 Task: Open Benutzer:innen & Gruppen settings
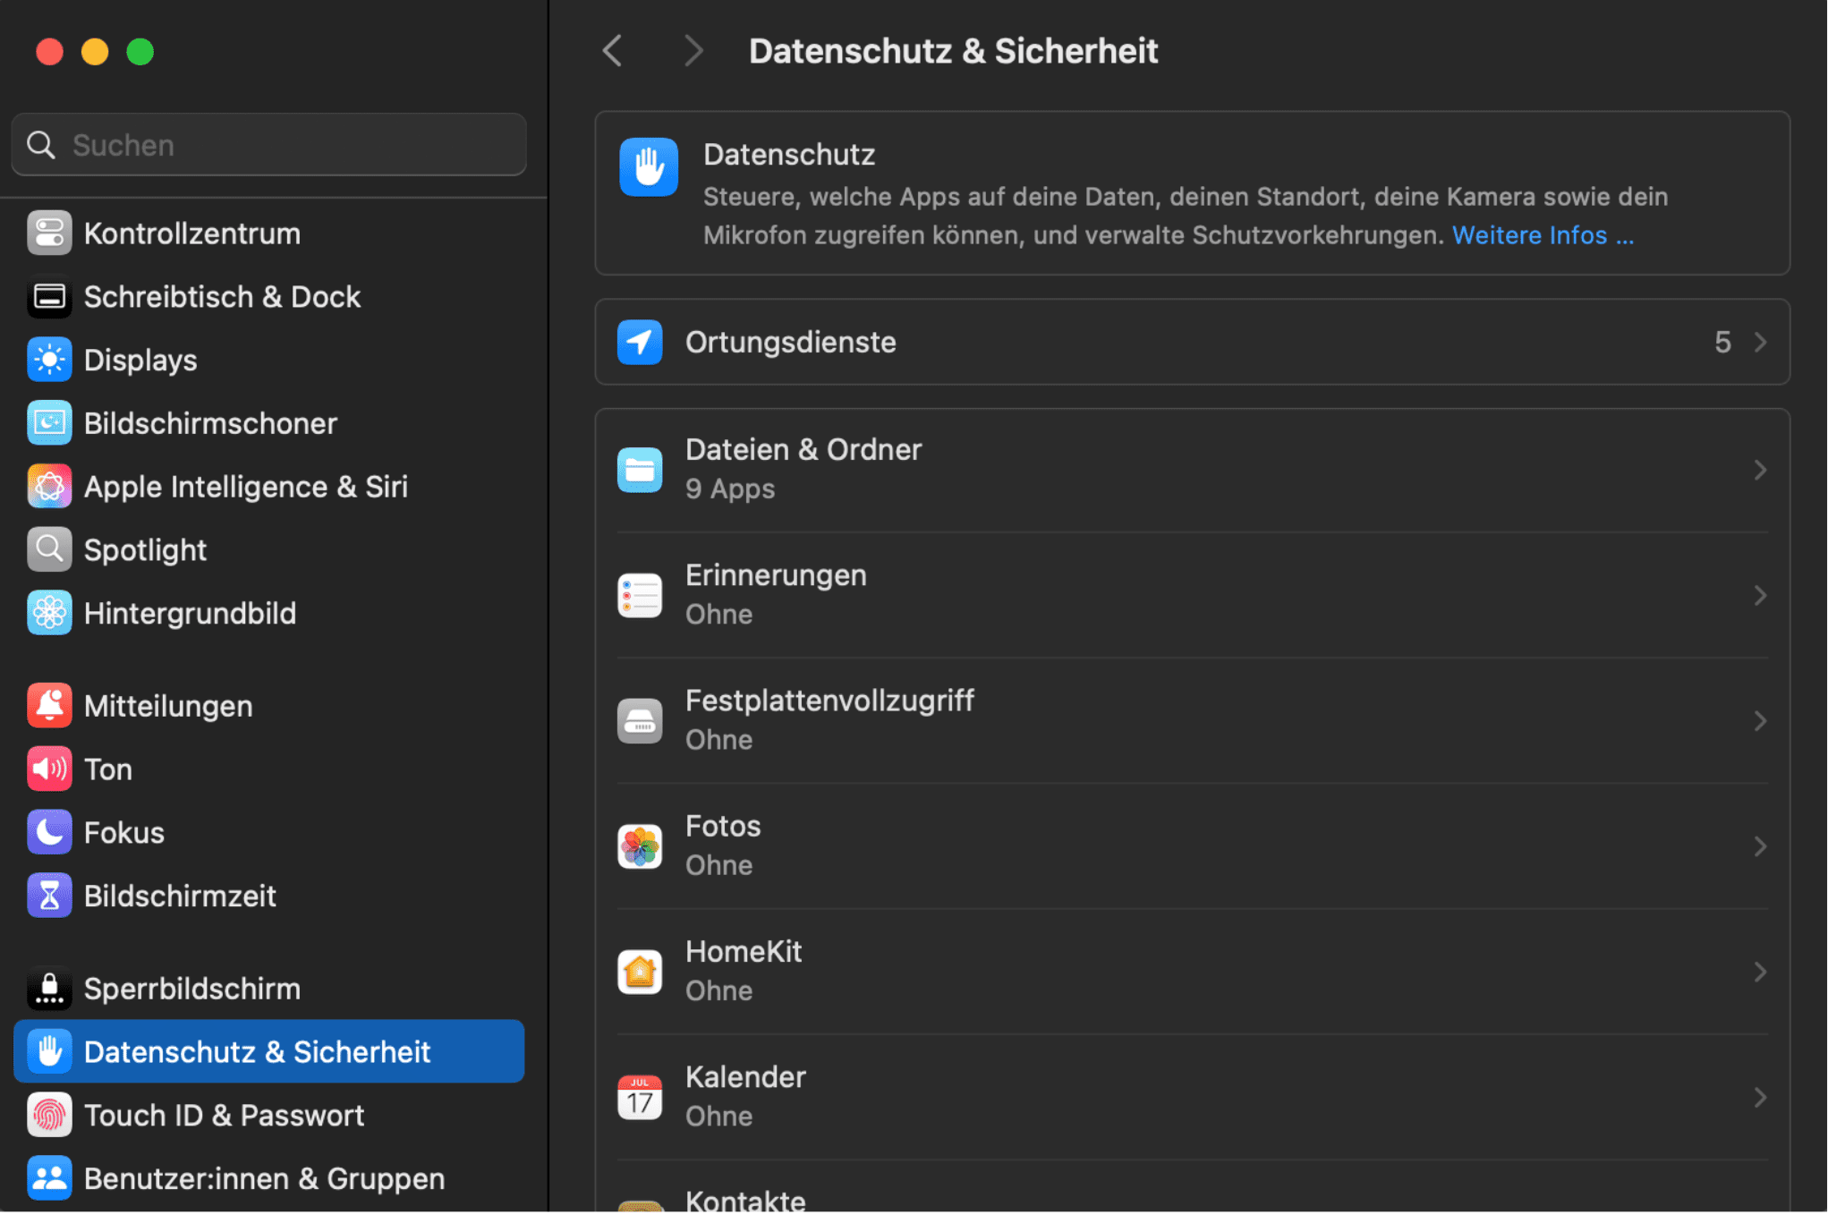(262, 1178)
